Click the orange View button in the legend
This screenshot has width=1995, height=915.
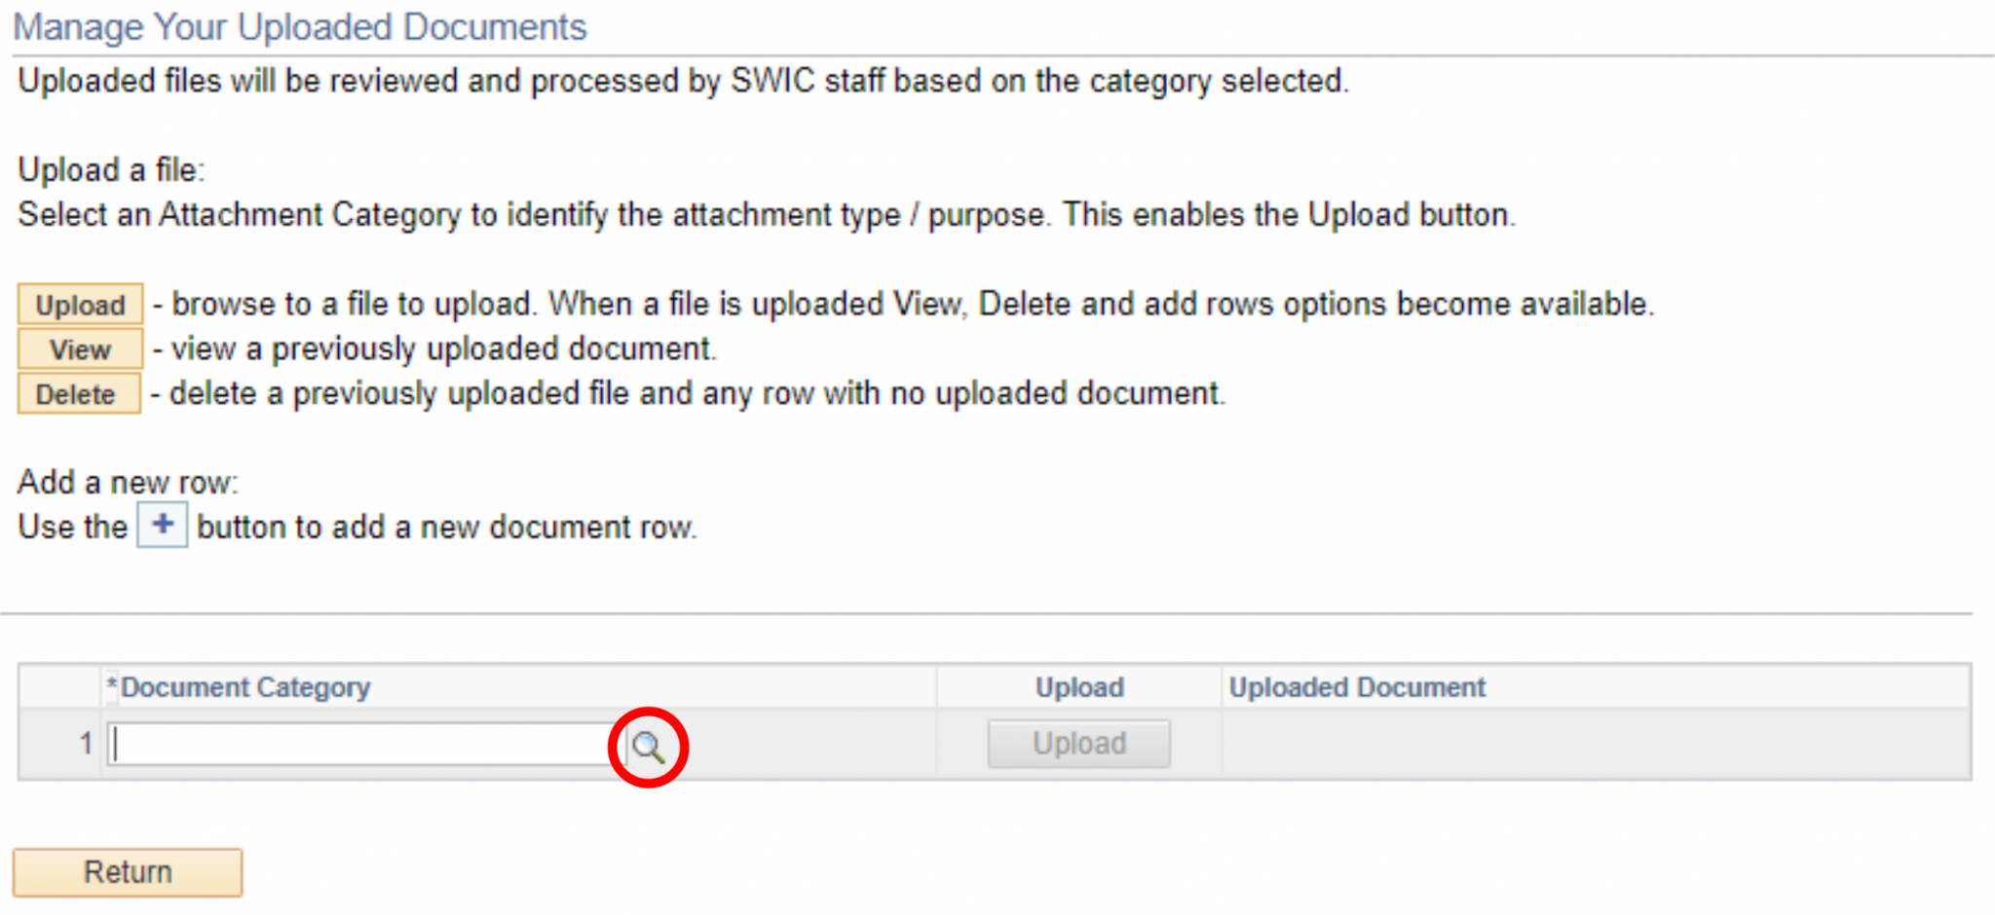tap(80, 349)
